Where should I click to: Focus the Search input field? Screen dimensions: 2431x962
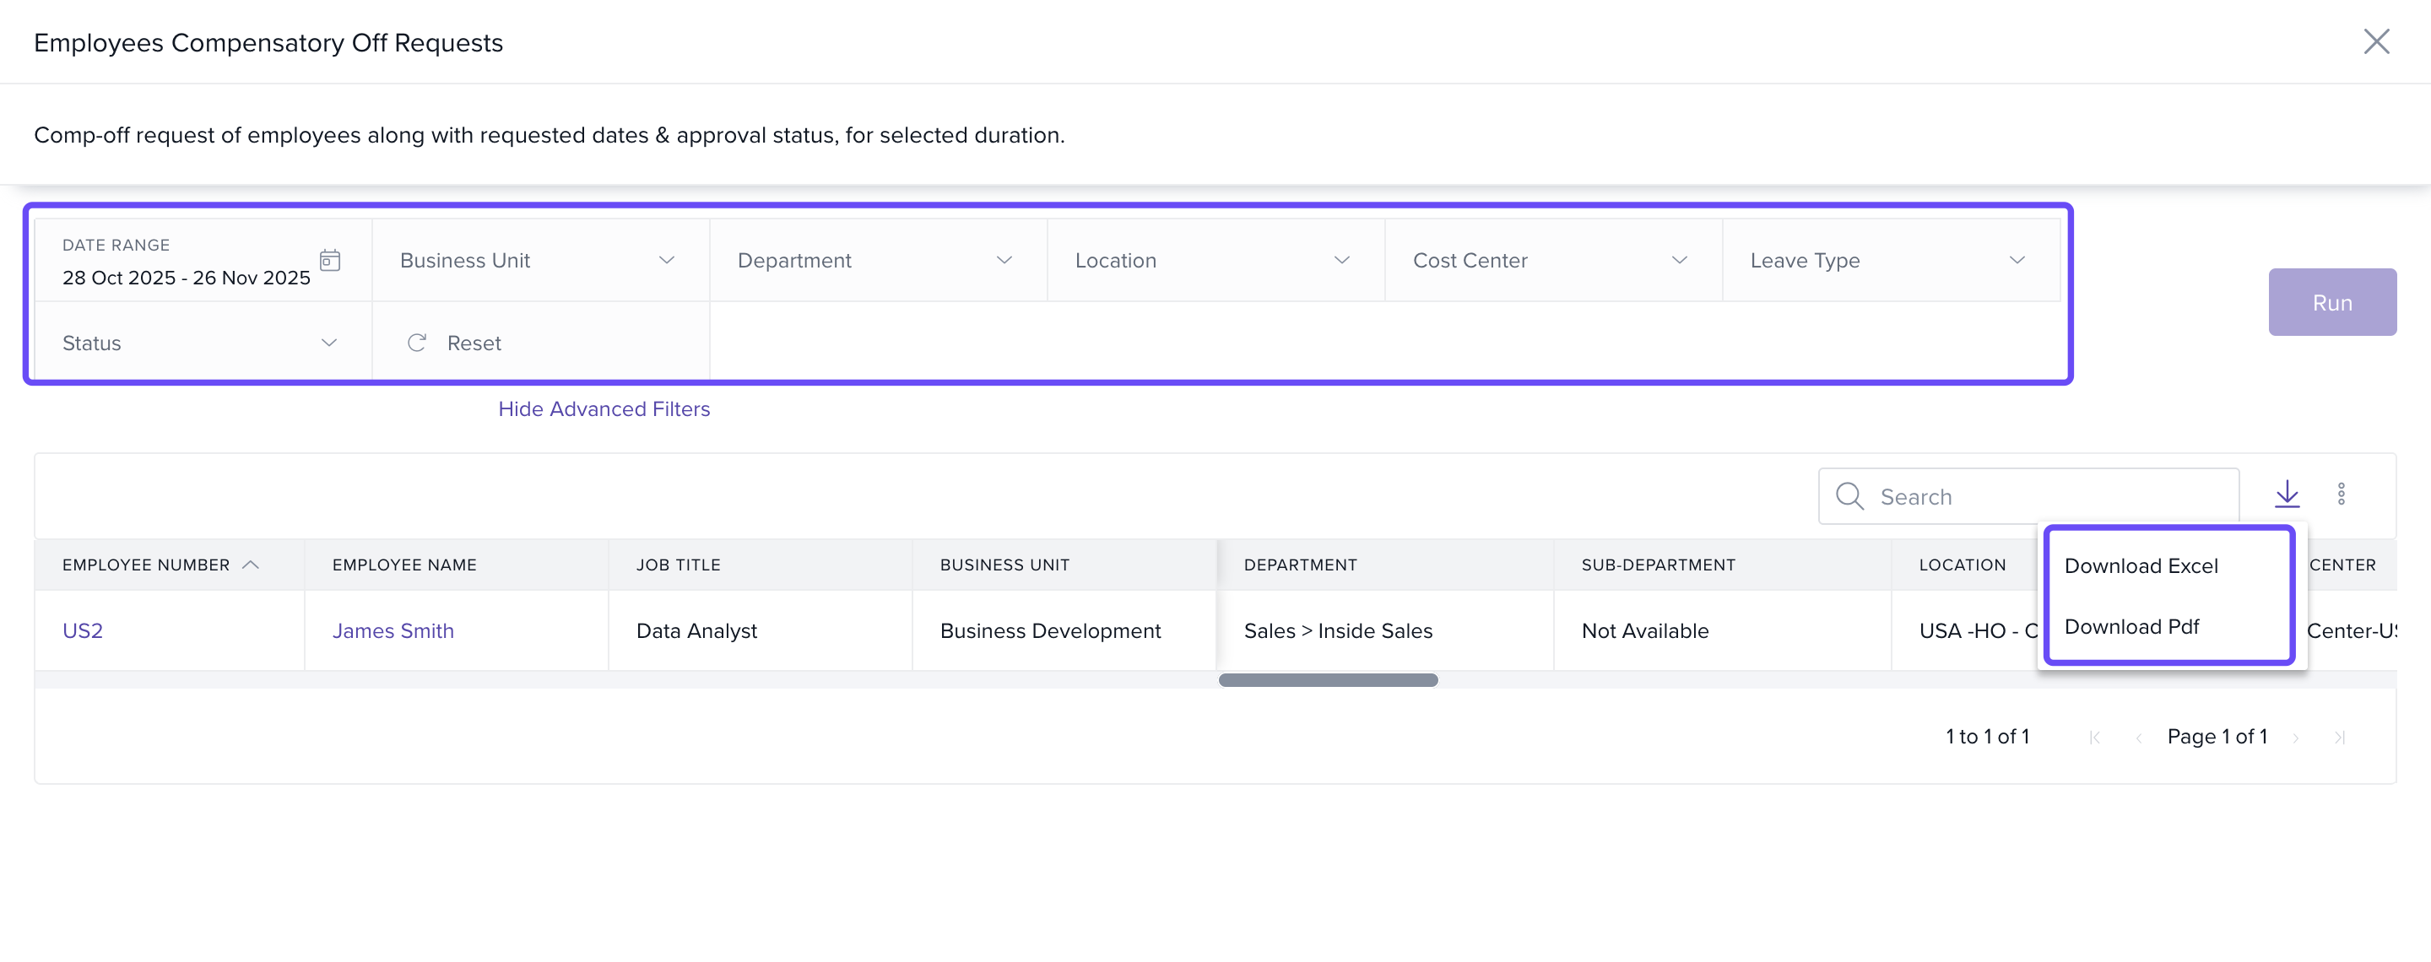2048,497
